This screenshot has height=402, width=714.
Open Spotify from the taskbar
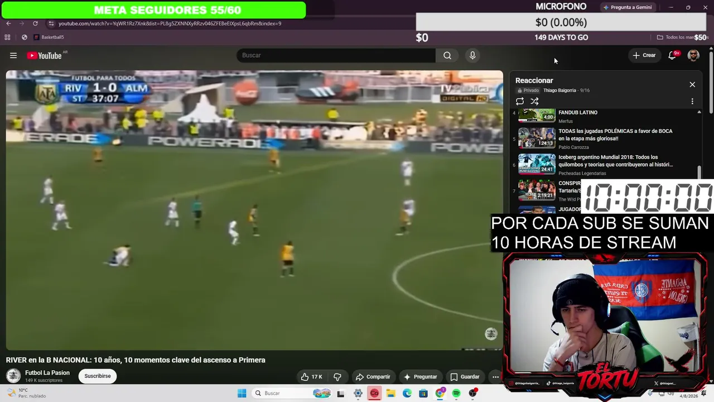pos(456,394)
